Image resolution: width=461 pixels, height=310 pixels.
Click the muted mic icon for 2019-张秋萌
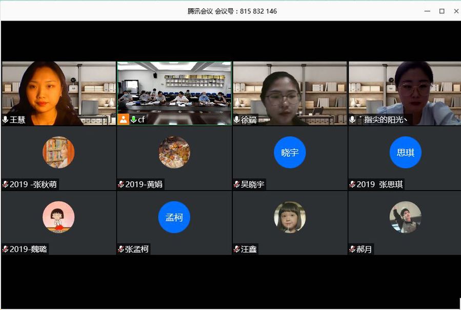tap(6, 184)
